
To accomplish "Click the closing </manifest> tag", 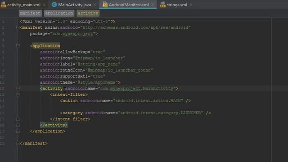I will 34,144.
